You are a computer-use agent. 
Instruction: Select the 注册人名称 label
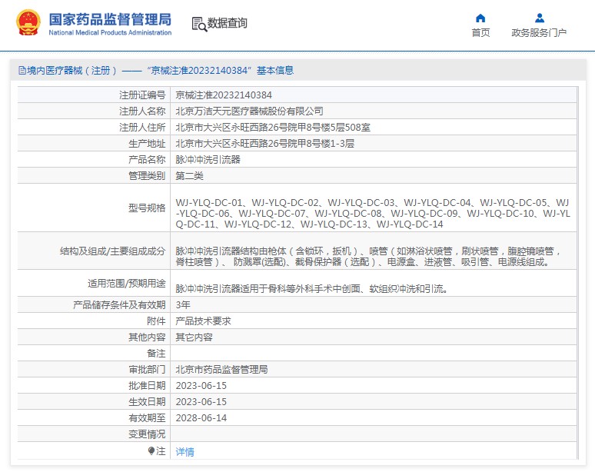(x=142, y=111)
